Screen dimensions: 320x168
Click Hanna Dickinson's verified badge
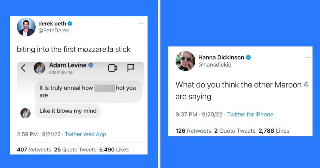click(248, 58)
